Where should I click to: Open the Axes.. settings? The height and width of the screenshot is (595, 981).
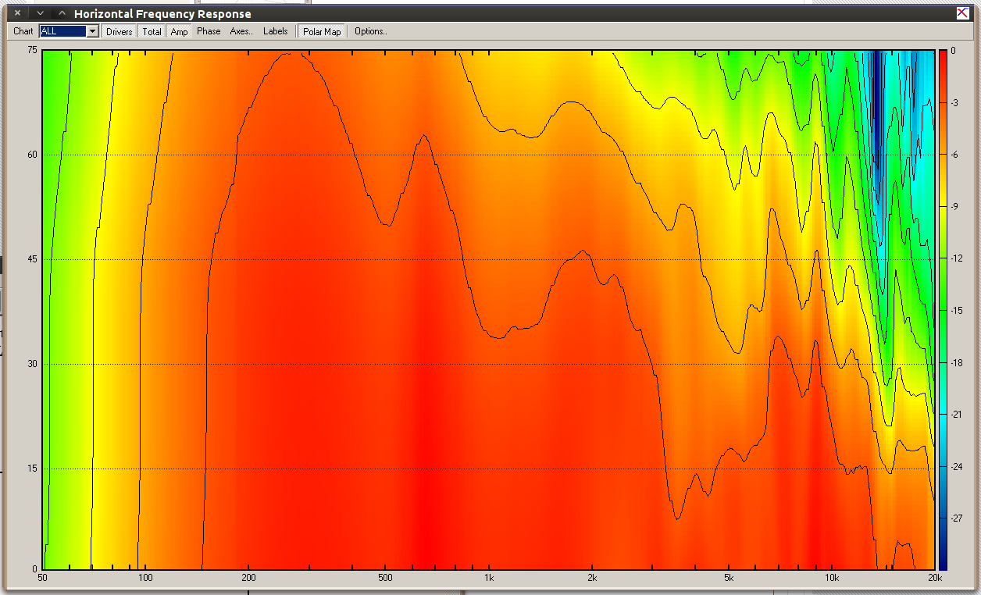point(241,31)
